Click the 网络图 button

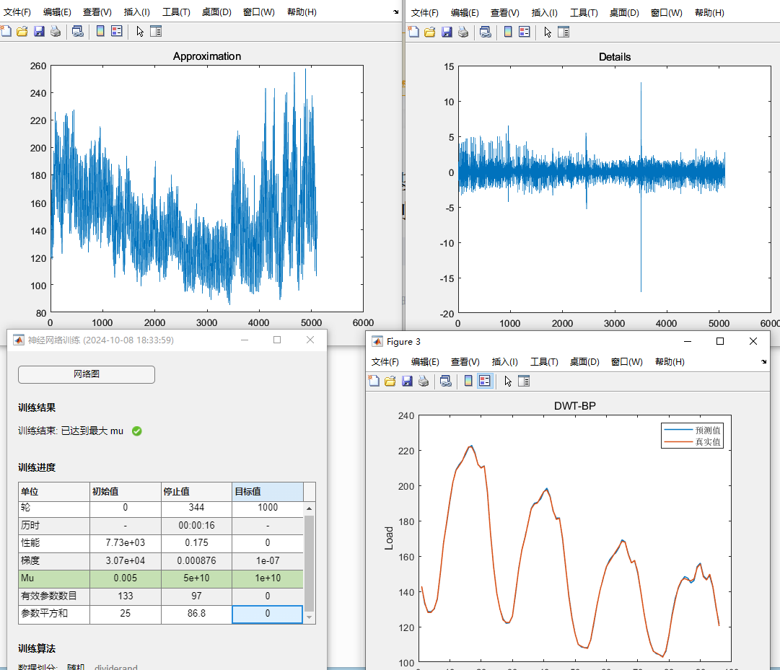pyautogui.click(x=87, y=374)
